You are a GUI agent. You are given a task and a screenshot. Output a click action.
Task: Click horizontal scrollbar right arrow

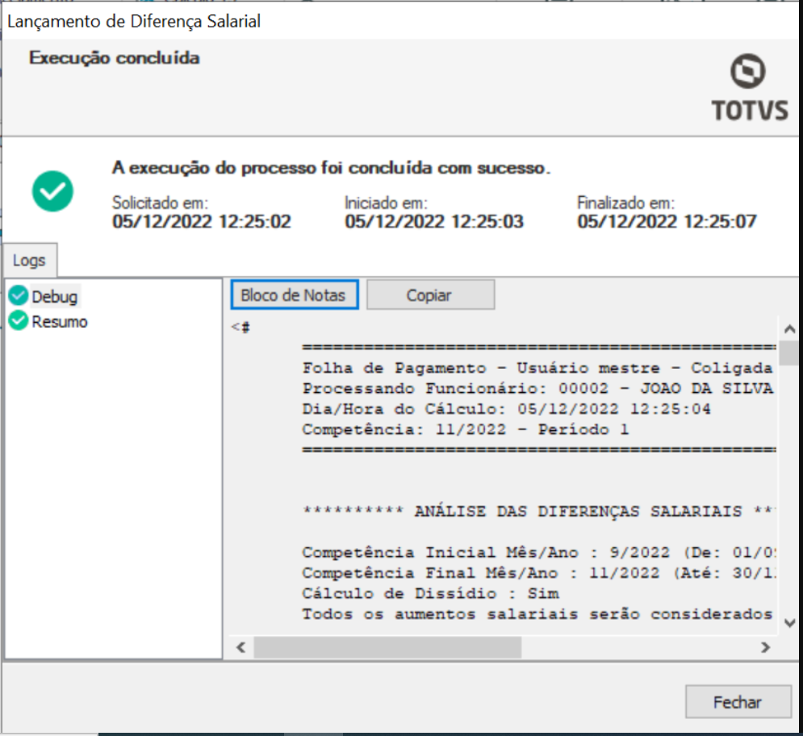coord(765,647)
